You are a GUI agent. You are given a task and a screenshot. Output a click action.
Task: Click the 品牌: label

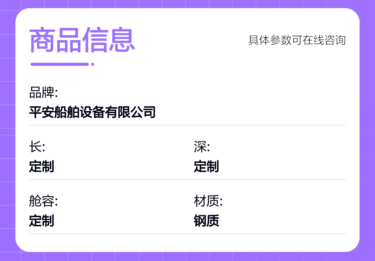click(43, 93)
